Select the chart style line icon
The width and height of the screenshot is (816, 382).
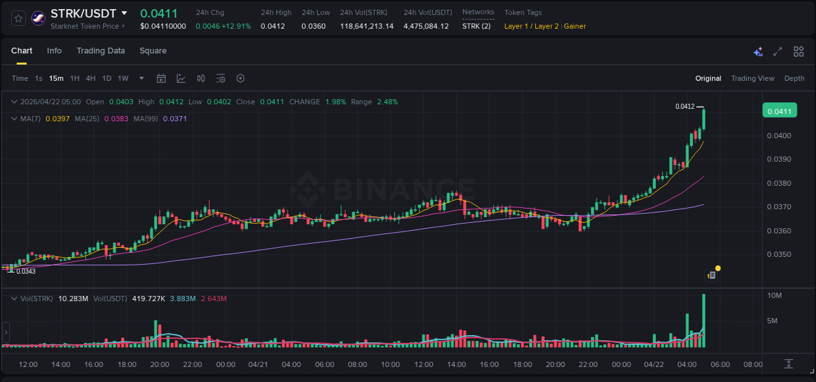181,78
